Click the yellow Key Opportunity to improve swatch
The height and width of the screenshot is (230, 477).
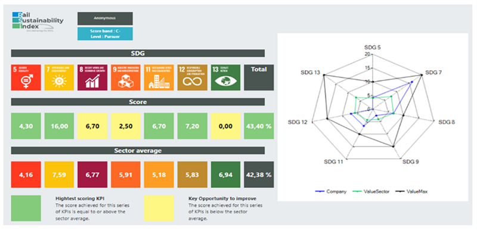coord(159,208)
